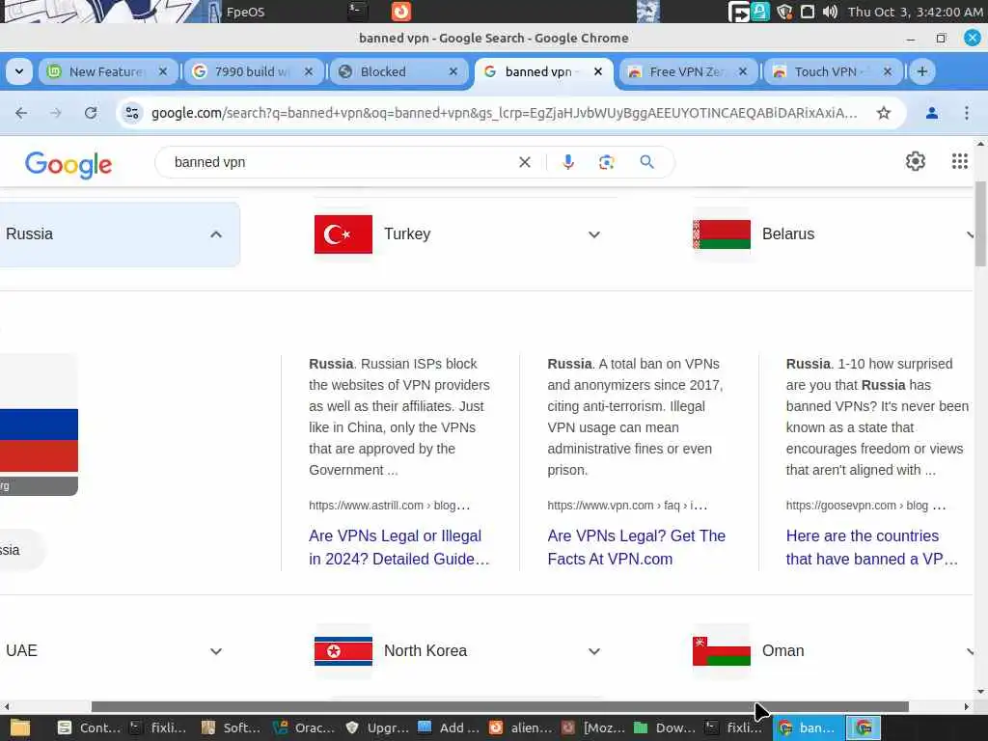Screen dimensions: 988x741
Task: Focus the banned vpn search field
Action: pyautogui.click(x=341, y=162)
